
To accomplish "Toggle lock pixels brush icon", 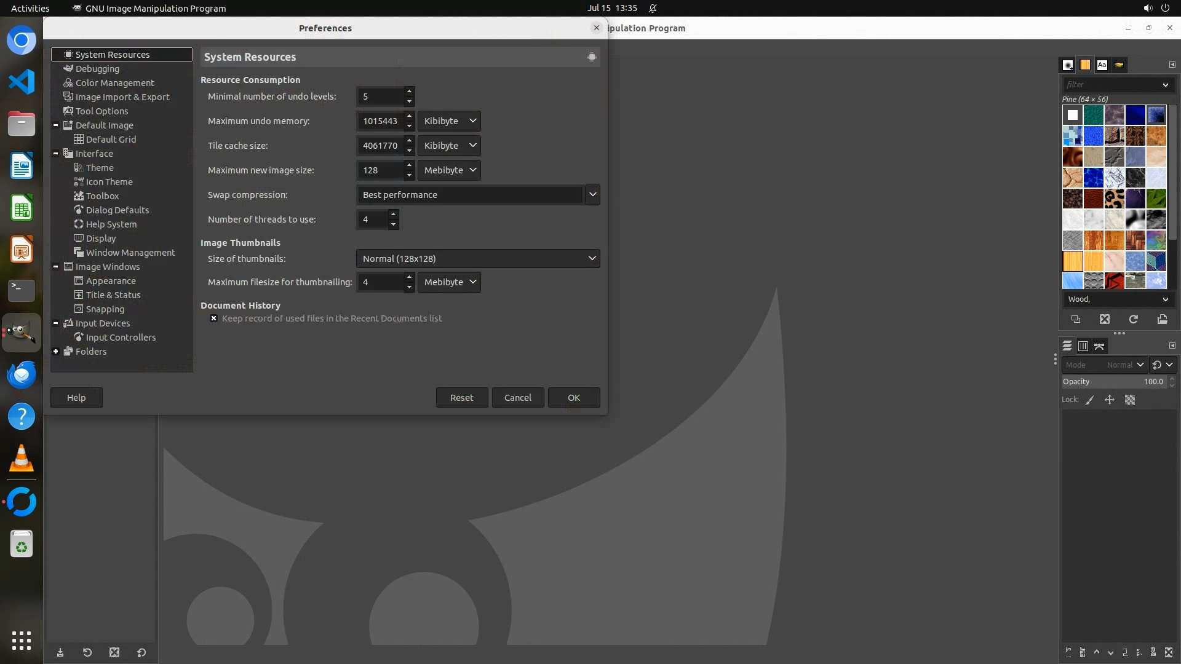I will (x=1090, y=400).
